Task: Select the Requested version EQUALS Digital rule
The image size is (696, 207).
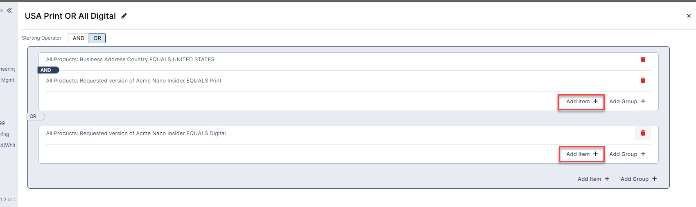Action: (136, 134)
